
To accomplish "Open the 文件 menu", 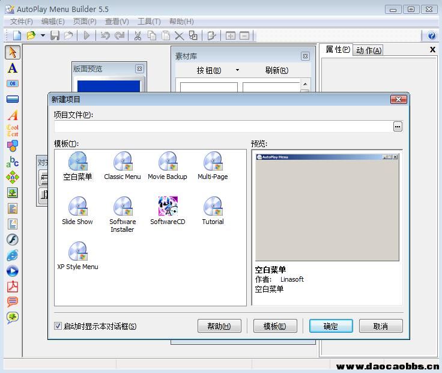I will [22, 22].
